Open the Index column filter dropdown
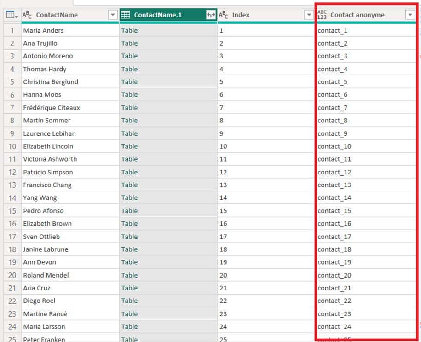Screen dimensions: 421x342 tap(309, 15)
